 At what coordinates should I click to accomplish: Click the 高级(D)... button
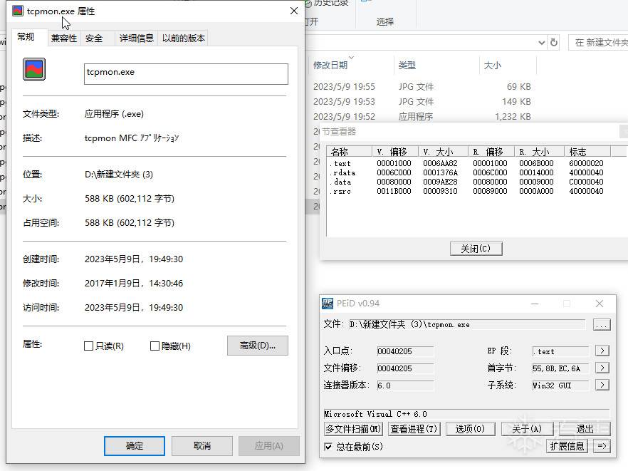(258, 345)
